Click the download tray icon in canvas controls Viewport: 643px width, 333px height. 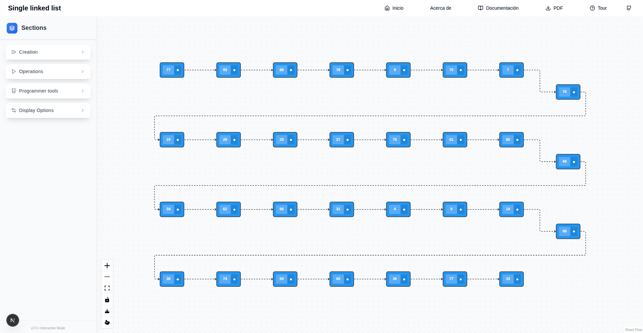(x=107, y=311)
